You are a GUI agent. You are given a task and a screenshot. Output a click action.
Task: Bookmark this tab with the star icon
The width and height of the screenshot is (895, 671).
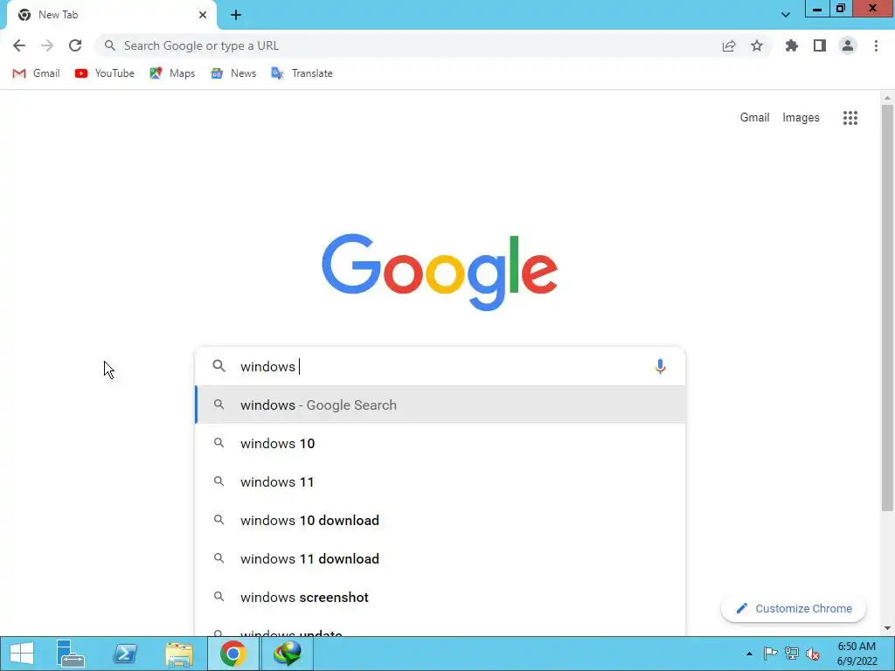click(757, 45)
